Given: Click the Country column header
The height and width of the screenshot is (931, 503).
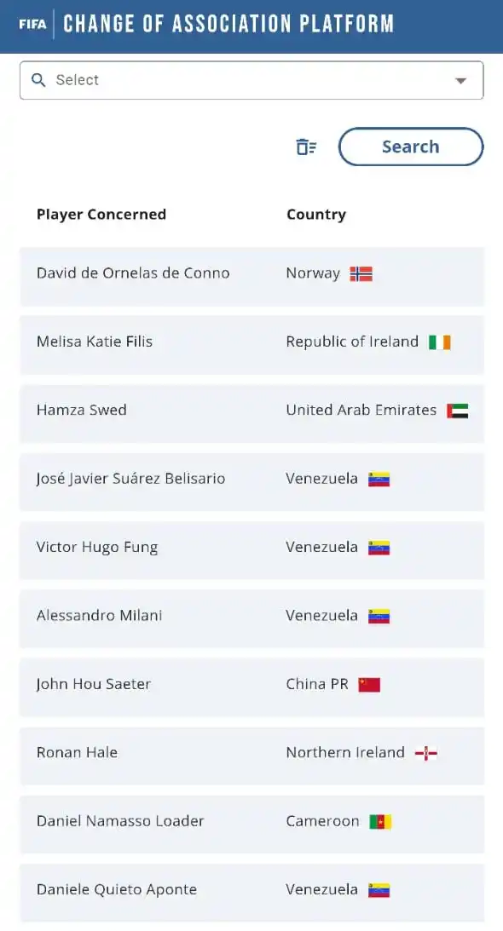Looking at the screenshot, I should pyautogui.click(x=316, y=215).
